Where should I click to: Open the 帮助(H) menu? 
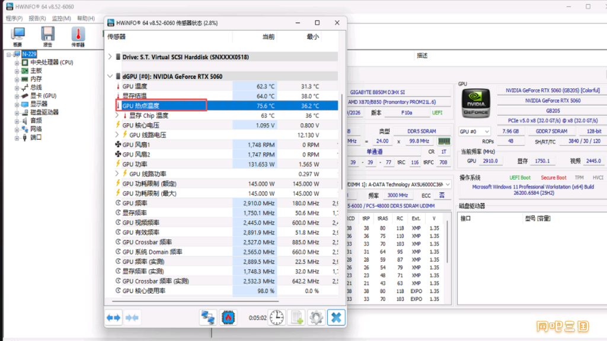click(x=86, y=18)
